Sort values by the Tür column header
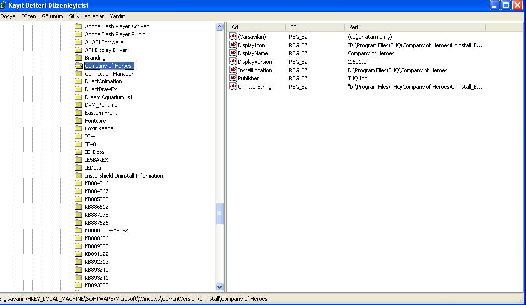This screenshot has width=526, height=305. pos(315,27)
